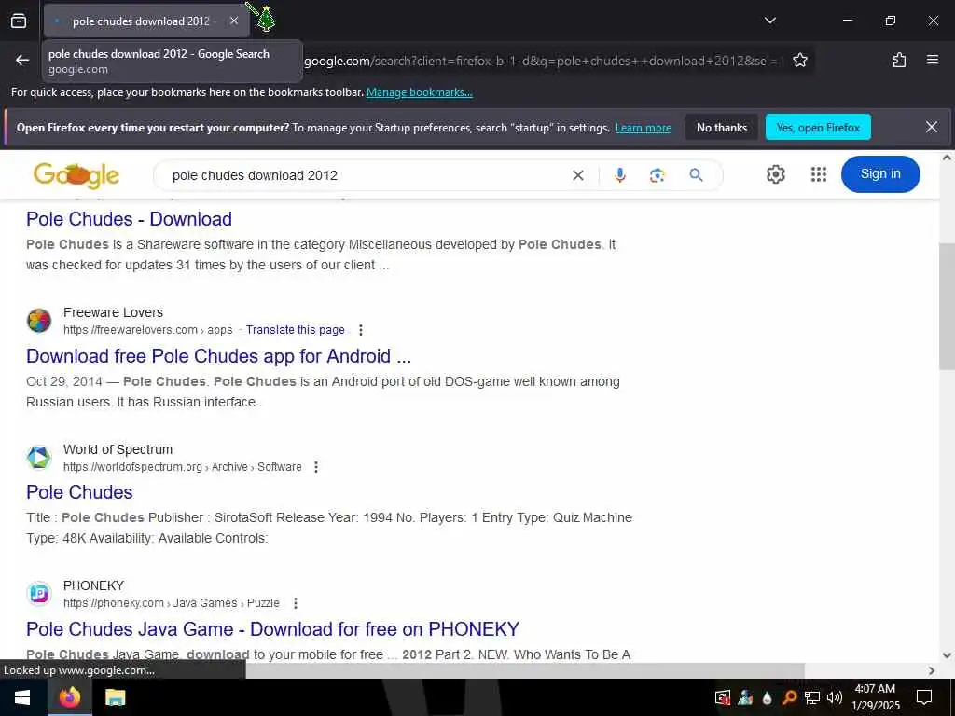955x716 pixels.
Task: Clear the search query with the X
Action: (578, 175)
